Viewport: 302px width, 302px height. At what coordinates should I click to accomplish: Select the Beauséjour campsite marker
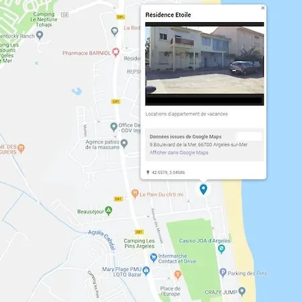pos(109,211)
